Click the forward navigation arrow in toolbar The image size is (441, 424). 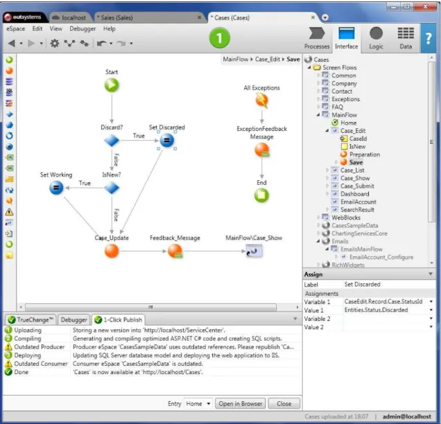[31, 43]
